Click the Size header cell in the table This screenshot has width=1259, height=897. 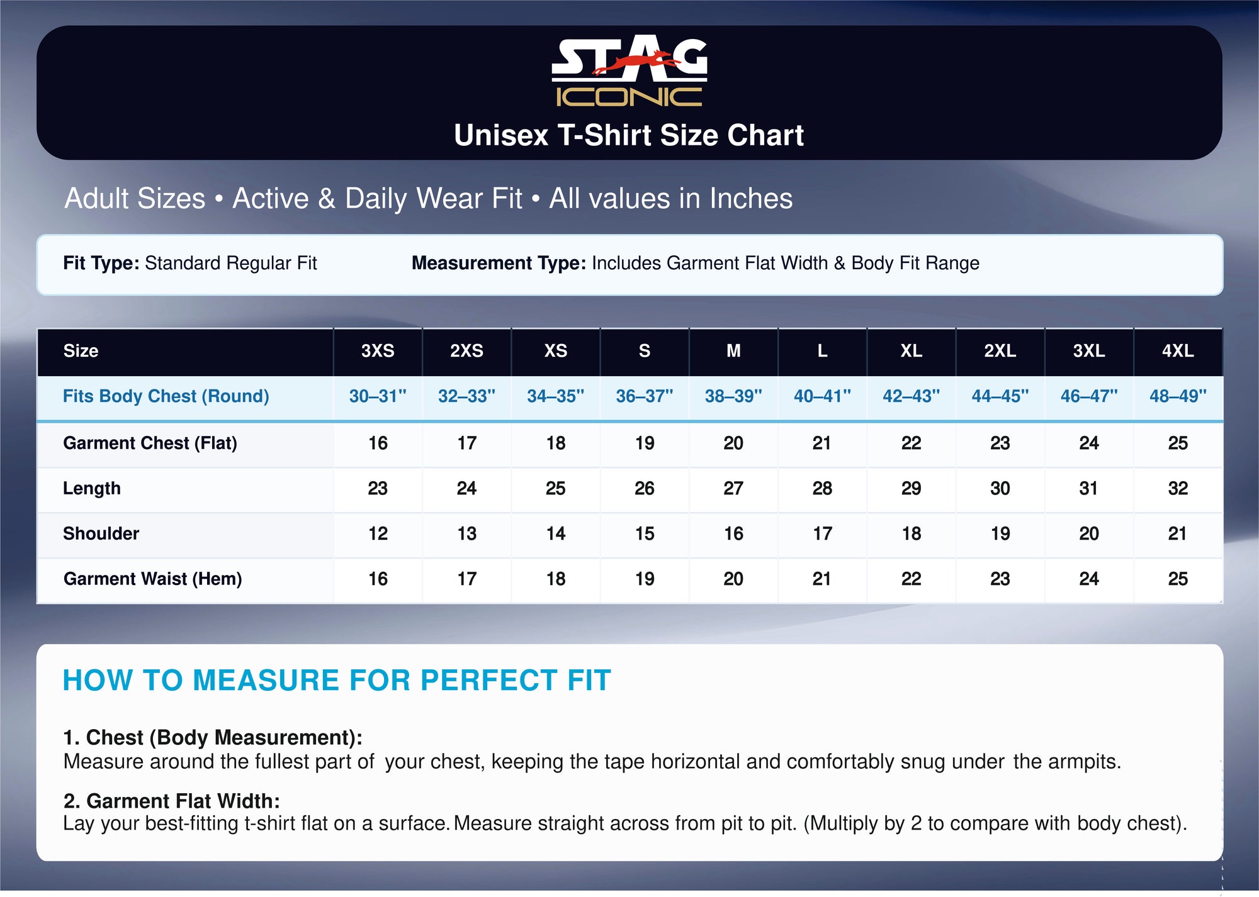coord(81,351)
